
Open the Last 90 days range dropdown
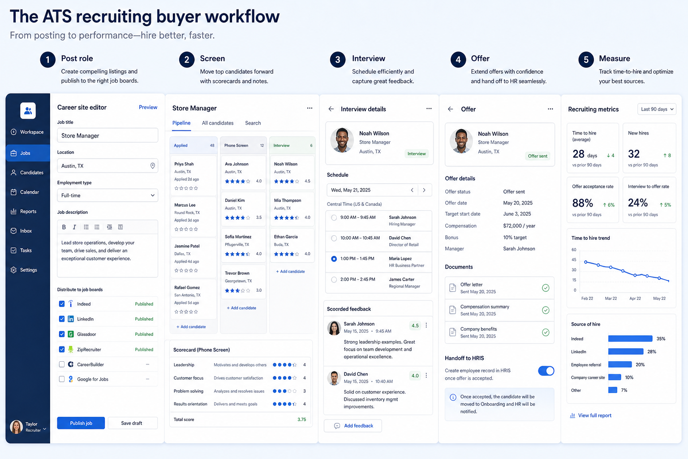[657, 109]
